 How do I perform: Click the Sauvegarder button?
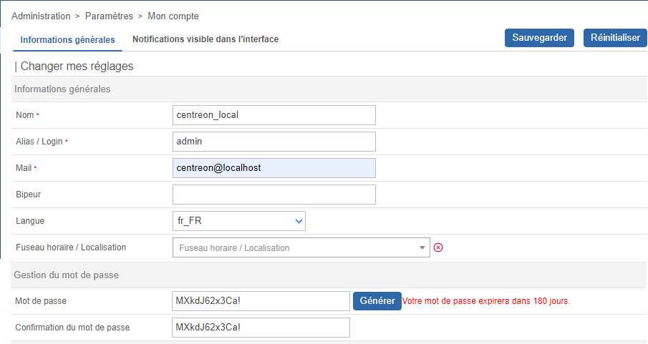[539, 38]
